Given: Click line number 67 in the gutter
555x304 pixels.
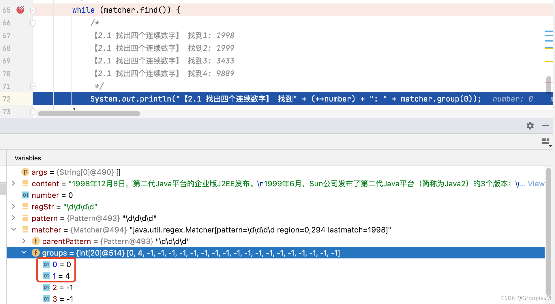Looking at the screenshot, I should (x=6, y=35).
